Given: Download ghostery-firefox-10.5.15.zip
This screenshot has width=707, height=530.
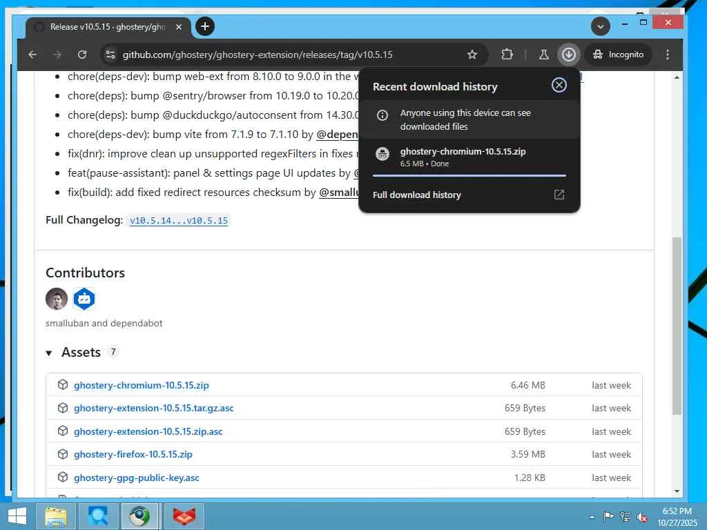Looking at the screenshot, I should (x=133, y=454).
